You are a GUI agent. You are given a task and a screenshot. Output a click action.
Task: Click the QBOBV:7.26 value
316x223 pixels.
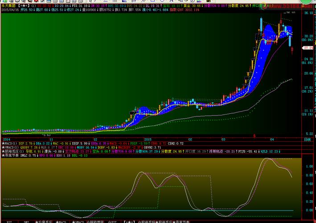coord(29,148)
